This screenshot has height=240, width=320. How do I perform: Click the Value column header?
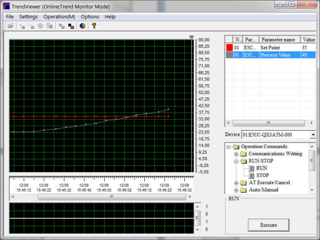[x=308, y=40]
